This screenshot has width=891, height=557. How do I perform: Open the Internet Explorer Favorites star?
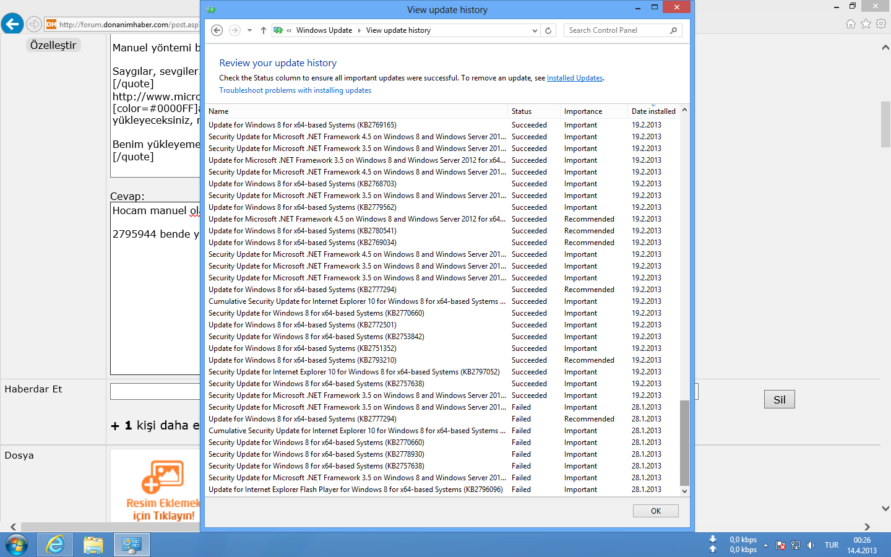click(x=866, y=24)
